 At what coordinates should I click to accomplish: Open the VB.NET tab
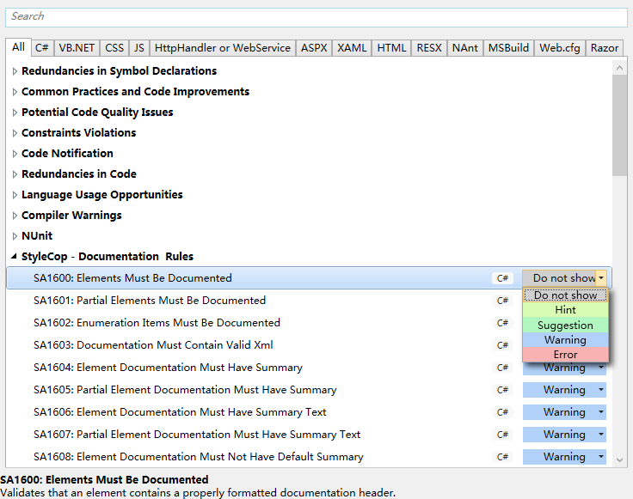pyautogui.click(x=77, y=48)
